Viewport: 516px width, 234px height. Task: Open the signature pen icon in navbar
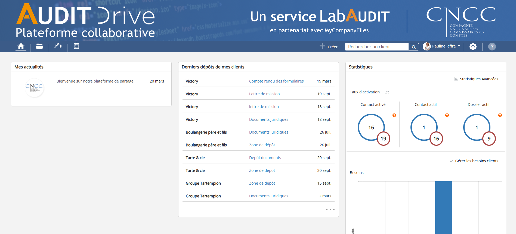(x=58, y=46)
